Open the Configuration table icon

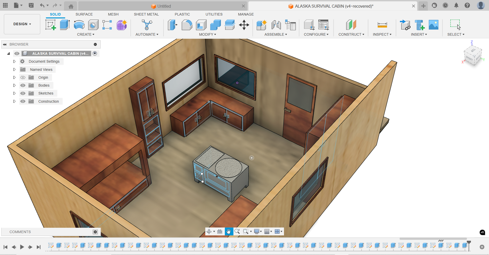(x=324, y=25)
